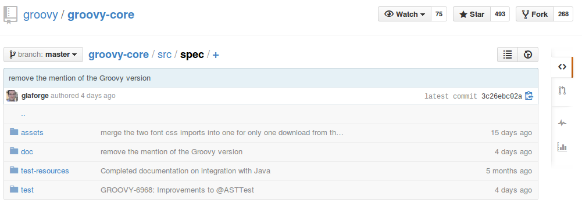This screenshot has height=214, width=582.
Task: Open the test-resources folder
Action: pyautogui.click(x=45, y=171)
